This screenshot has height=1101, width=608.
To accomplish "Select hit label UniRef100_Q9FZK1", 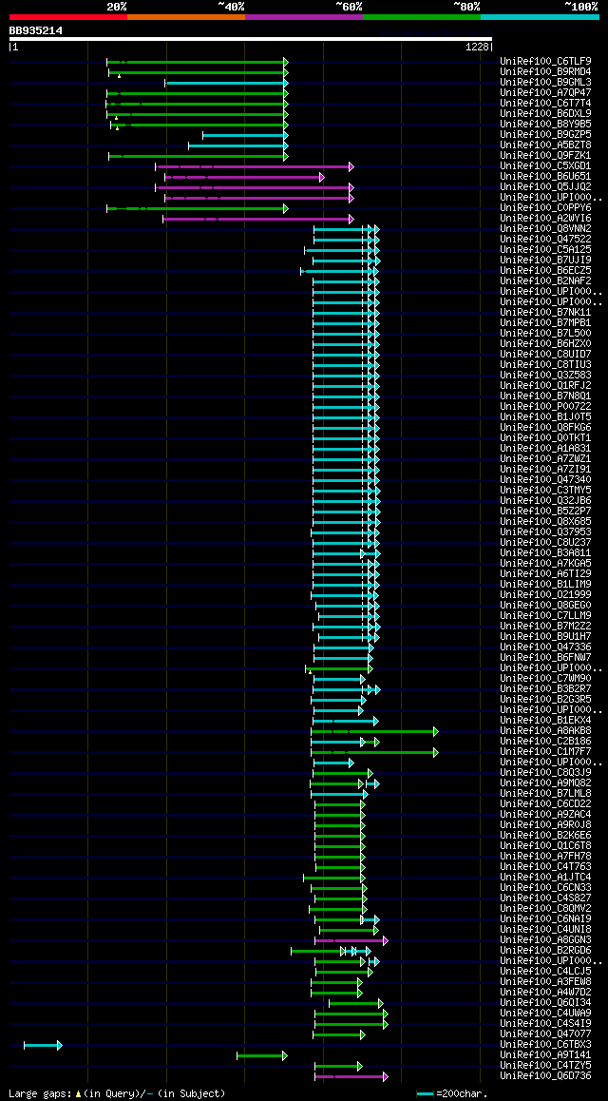I will (x=545, y=155).
